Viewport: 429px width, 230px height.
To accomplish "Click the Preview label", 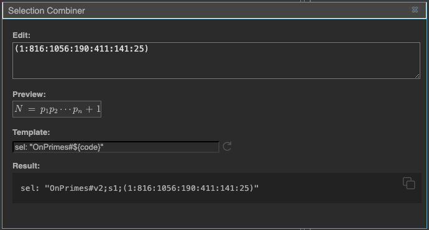I will [29, 94].
